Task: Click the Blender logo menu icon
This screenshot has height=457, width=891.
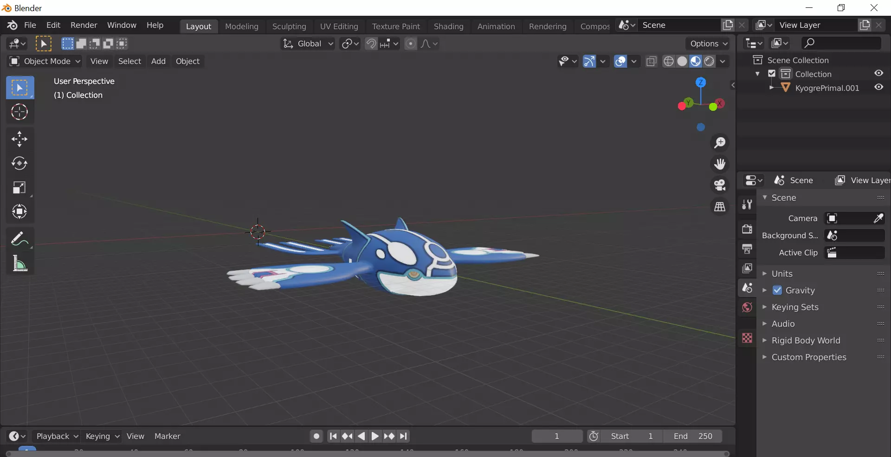Action: pyautogui.click(x=12, y=25)
